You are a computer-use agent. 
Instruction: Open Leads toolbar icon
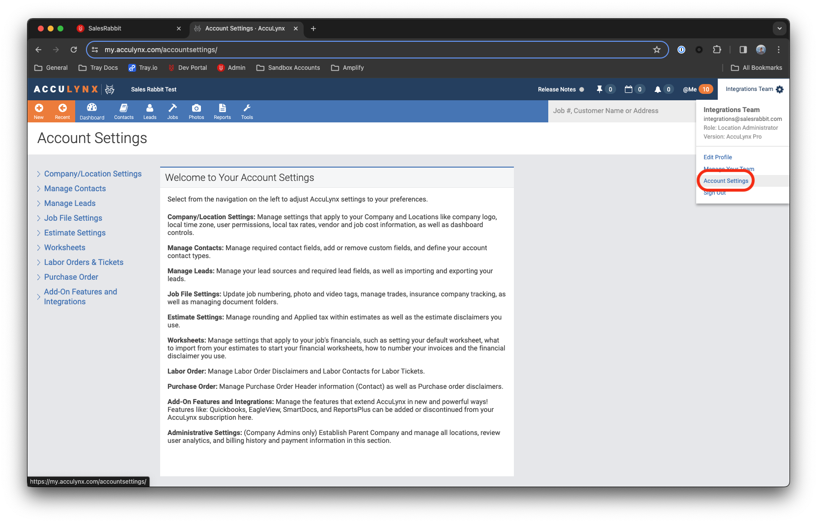click(x=150, y=111)
